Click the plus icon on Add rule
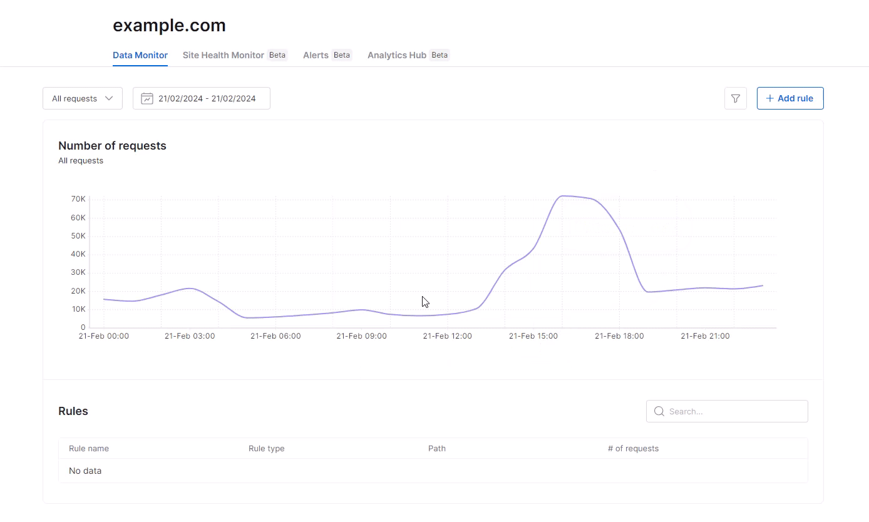 pyautogui.click(x=770, y=98)
